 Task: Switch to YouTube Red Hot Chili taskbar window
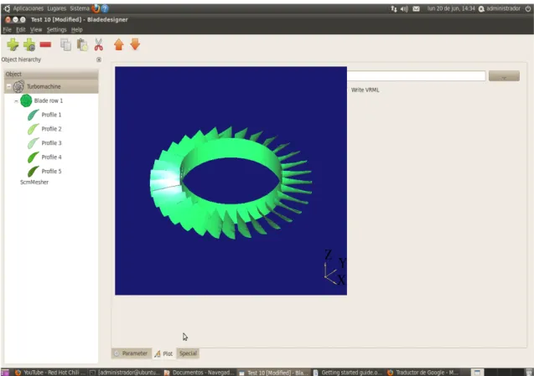[50, 373]
